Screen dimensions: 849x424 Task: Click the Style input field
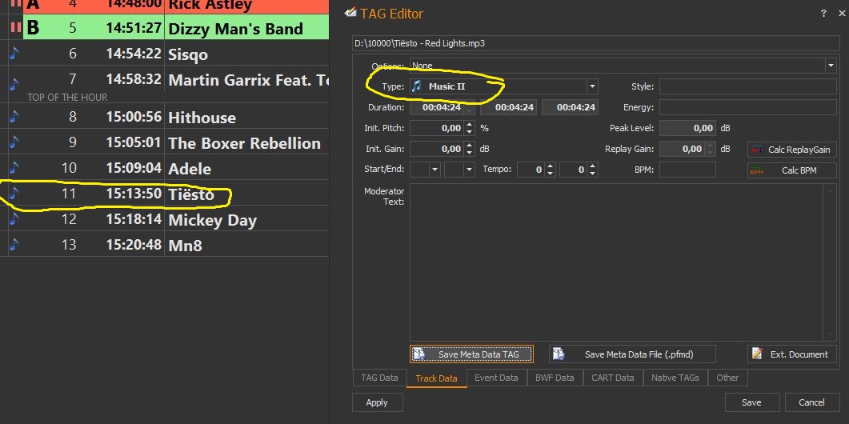(x=747, y=86)
